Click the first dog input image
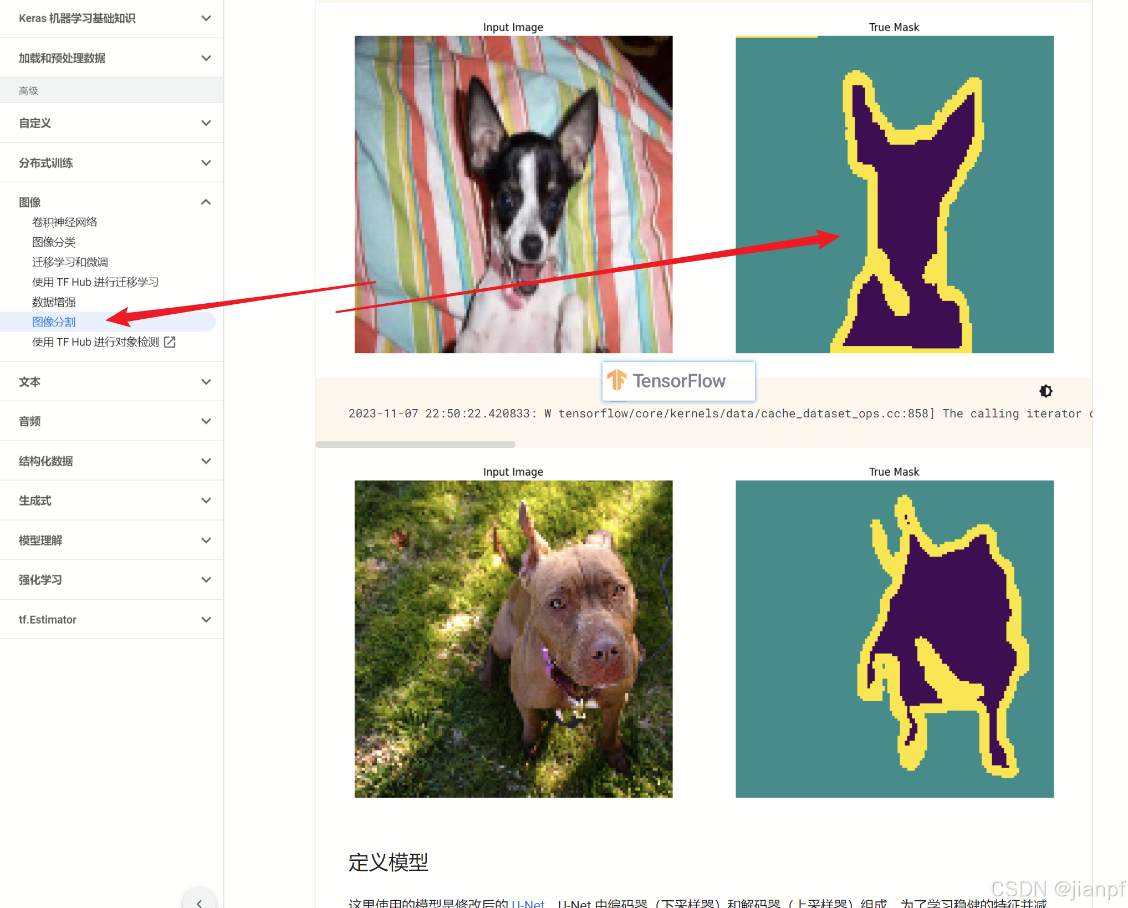Viewport: 1128px width, 908px height. [513, 195]
